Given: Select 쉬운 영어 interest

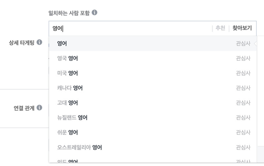Looking at the screenshot, I should pyautogui.click(x=153, y=133).
